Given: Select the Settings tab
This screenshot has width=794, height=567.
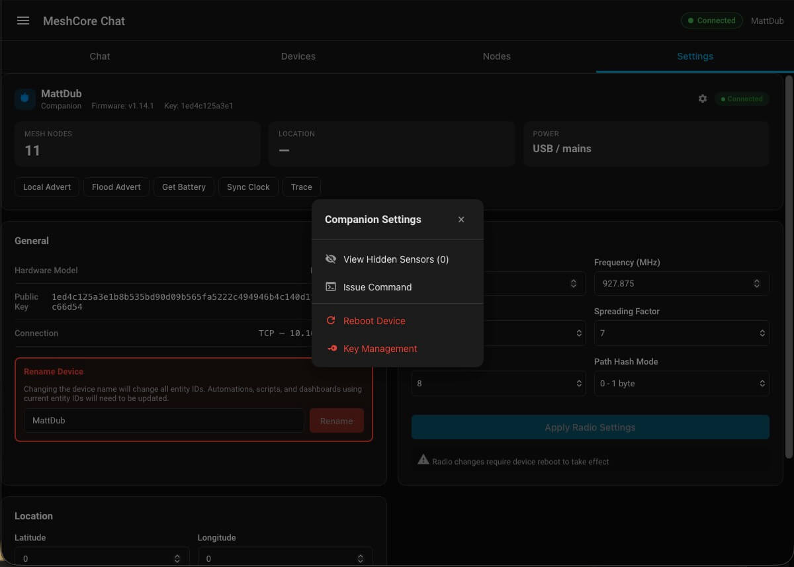Looking at the screenshot, I should (x=695, y=56).
